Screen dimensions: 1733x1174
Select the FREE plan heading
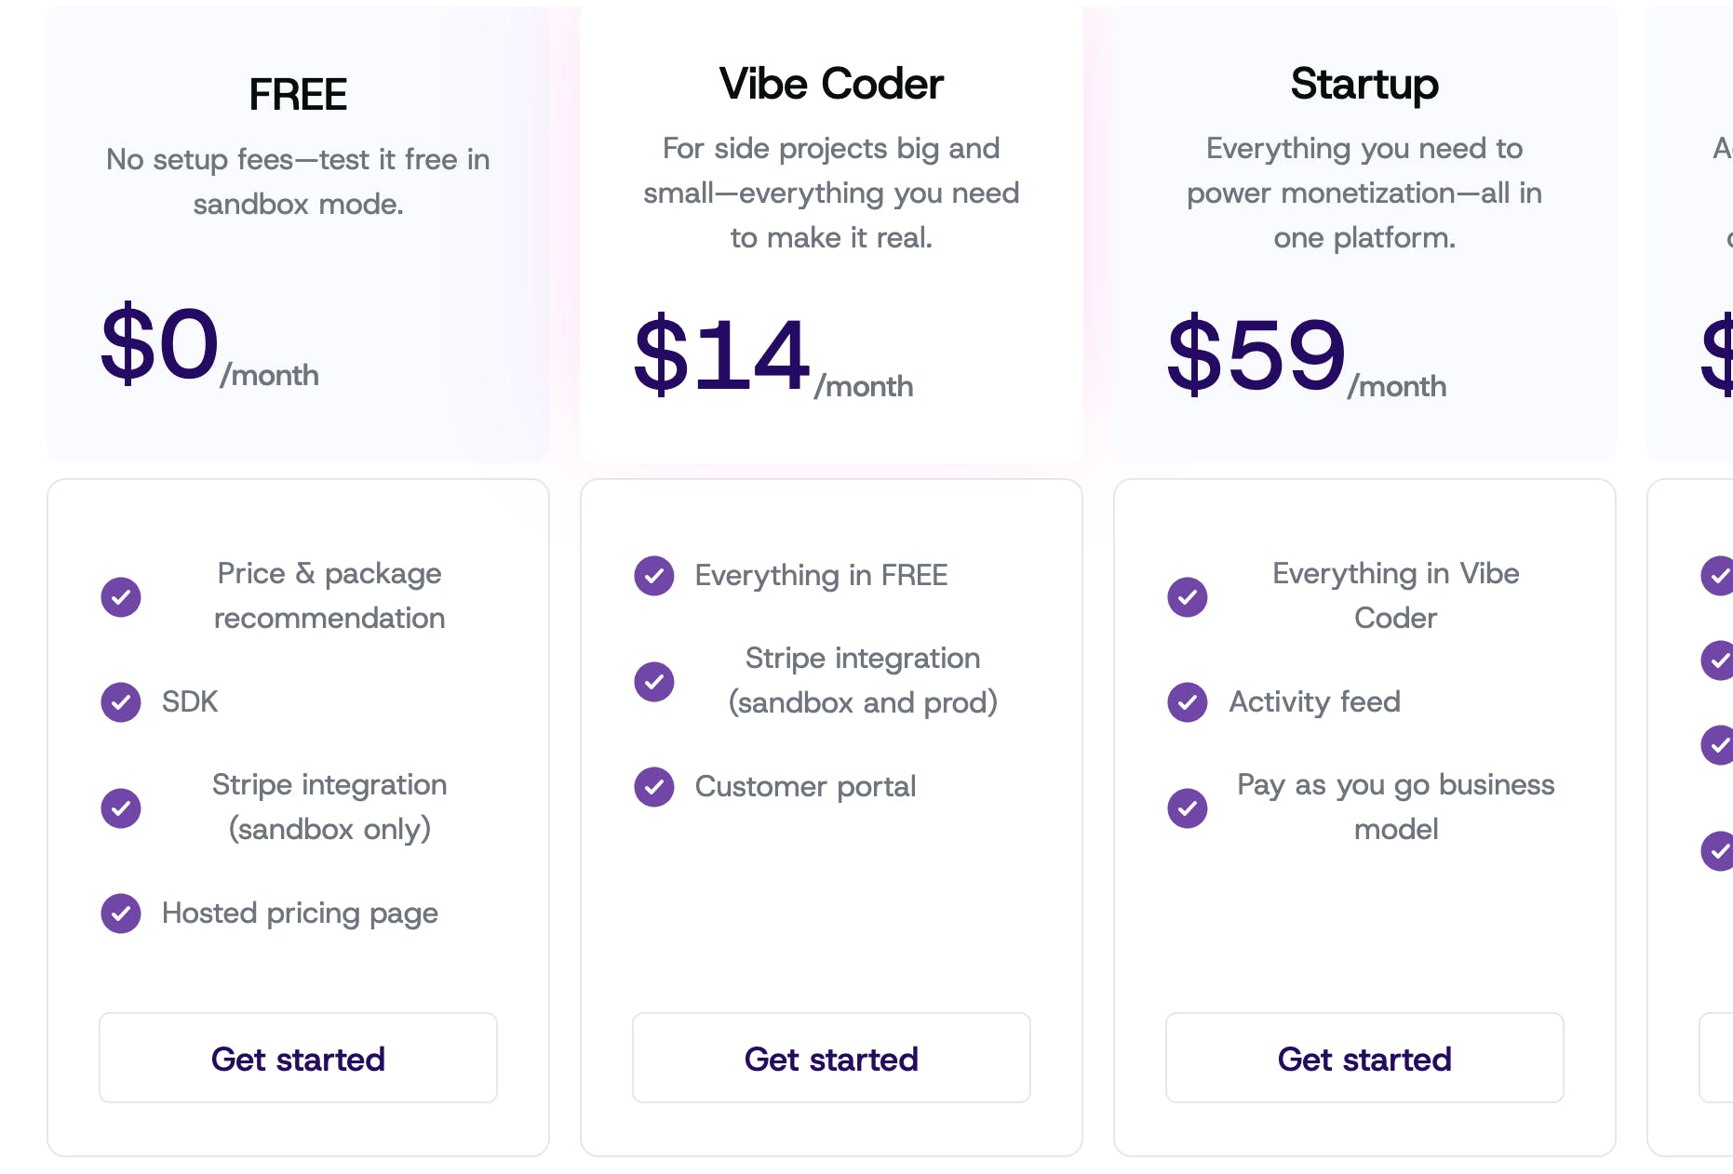(x=298, y=95)
